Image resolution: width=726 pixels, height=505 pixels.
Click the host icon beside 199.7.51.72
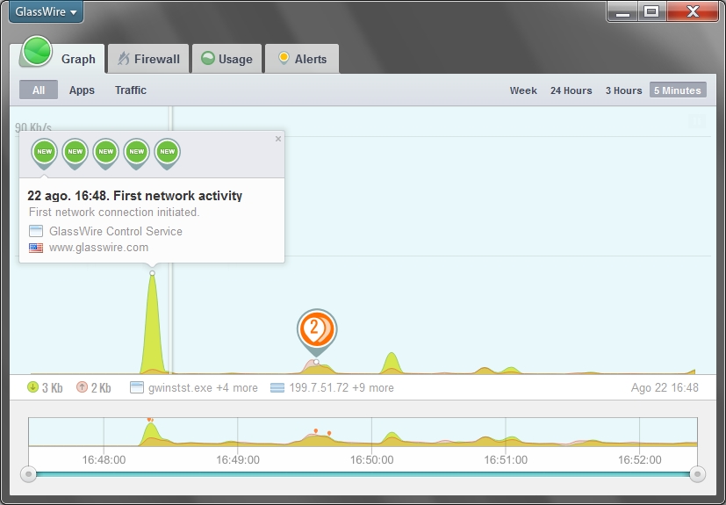[x=277, y=387]
